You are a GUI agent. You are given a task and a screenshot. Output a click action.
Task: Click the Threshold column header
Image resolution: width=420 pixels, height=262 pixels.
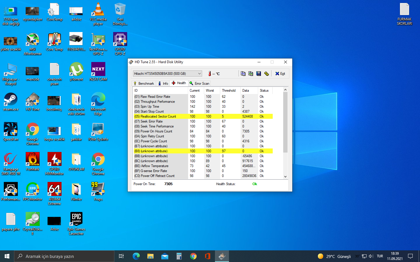point(229,91)
